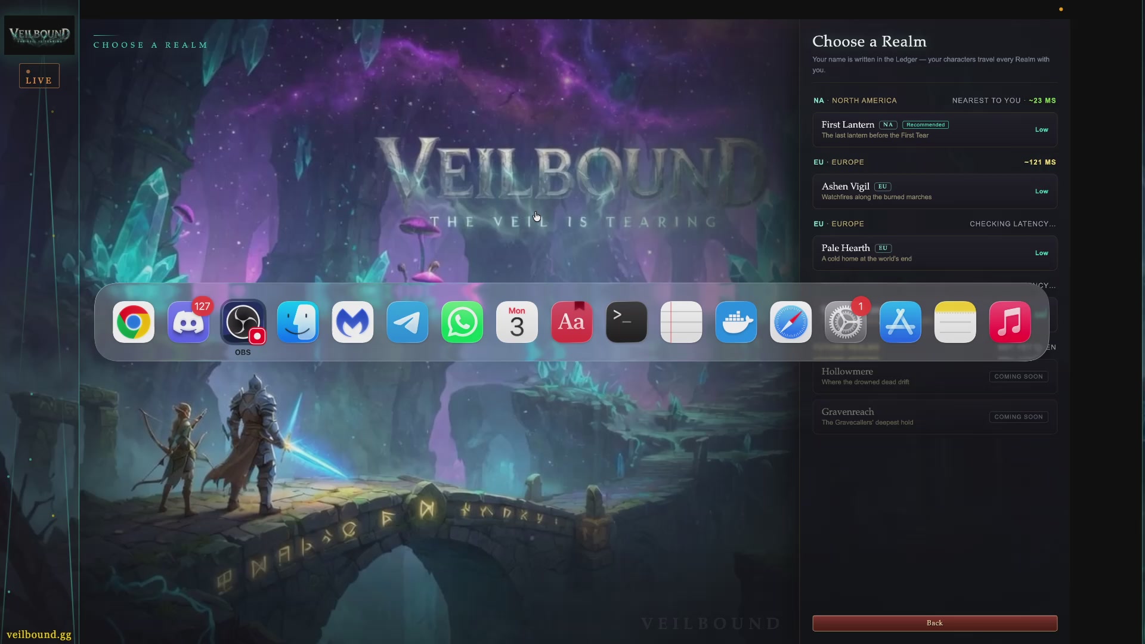Click the "CHECKING LATENCY..." status above Pale Hearth

pos(1013,224)
